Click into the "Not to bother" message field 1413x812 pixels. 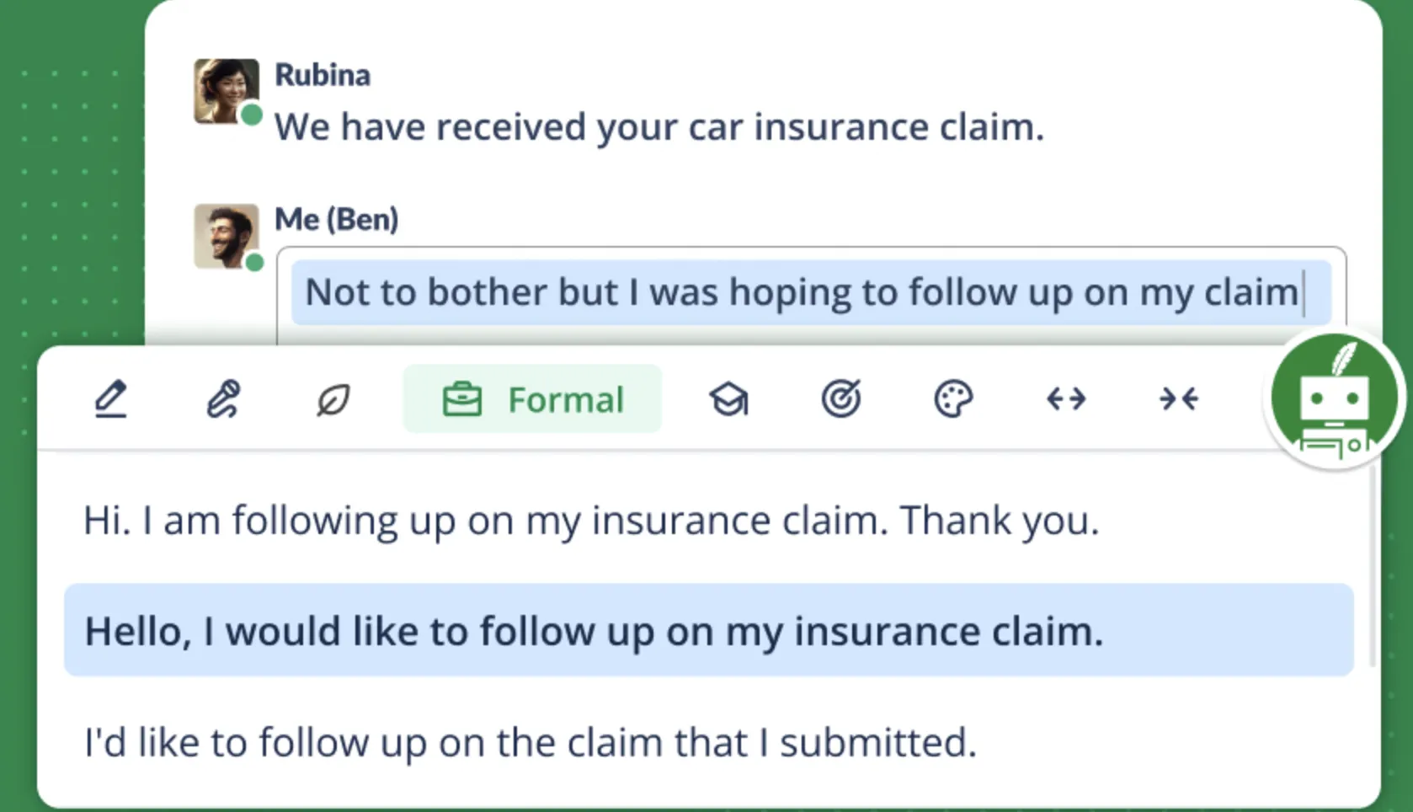coord(802,292)
